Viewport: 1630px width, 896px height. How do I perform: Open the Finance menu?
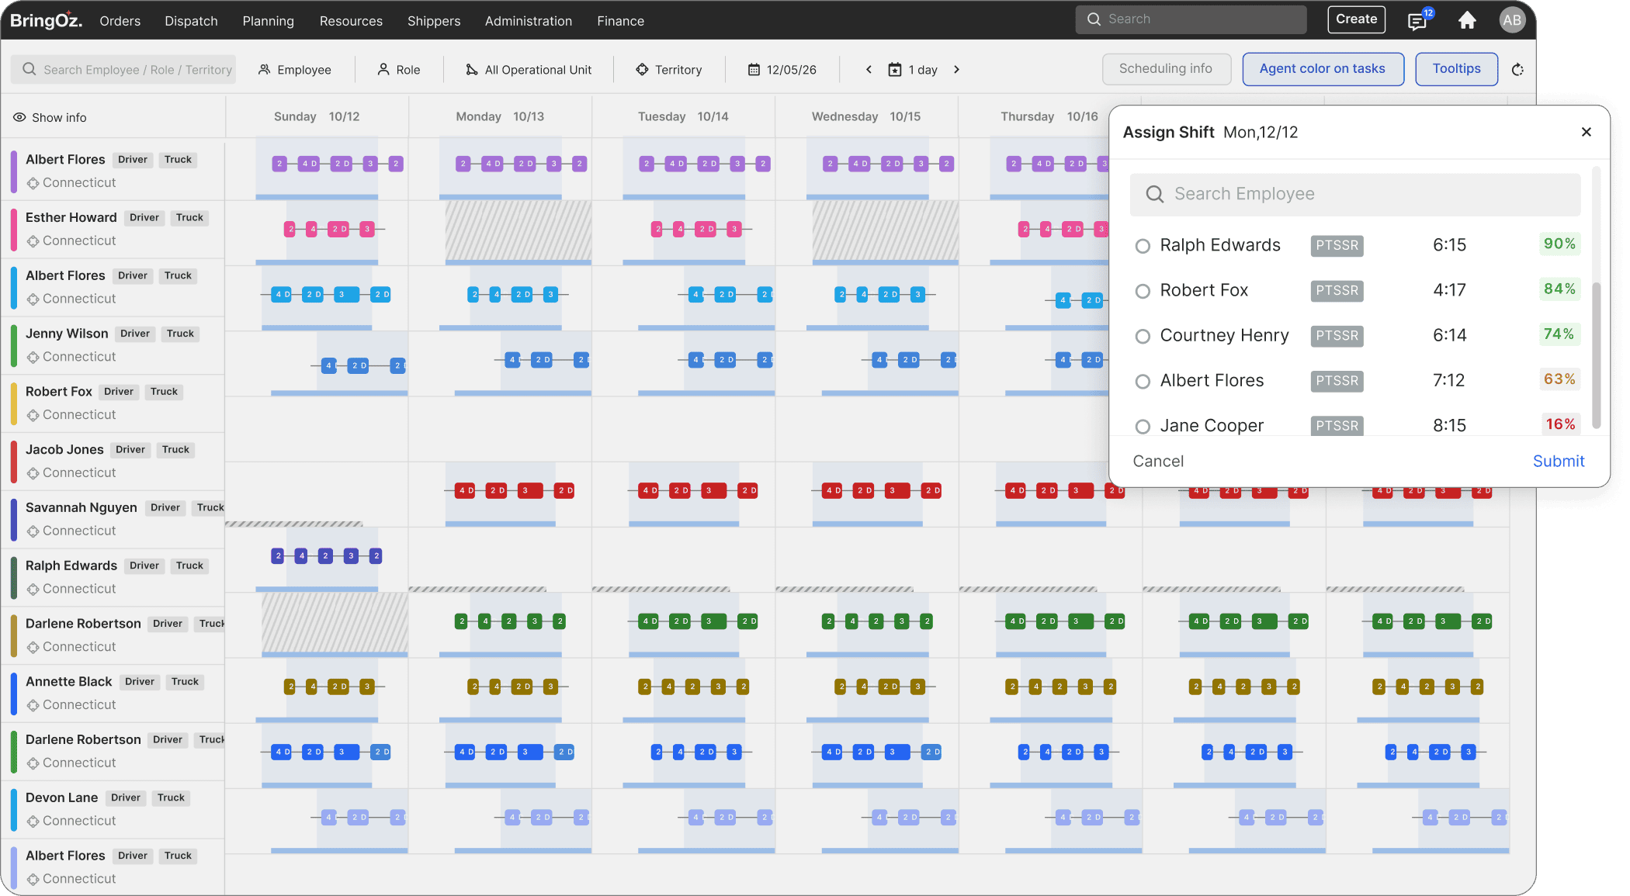(620, 21)
